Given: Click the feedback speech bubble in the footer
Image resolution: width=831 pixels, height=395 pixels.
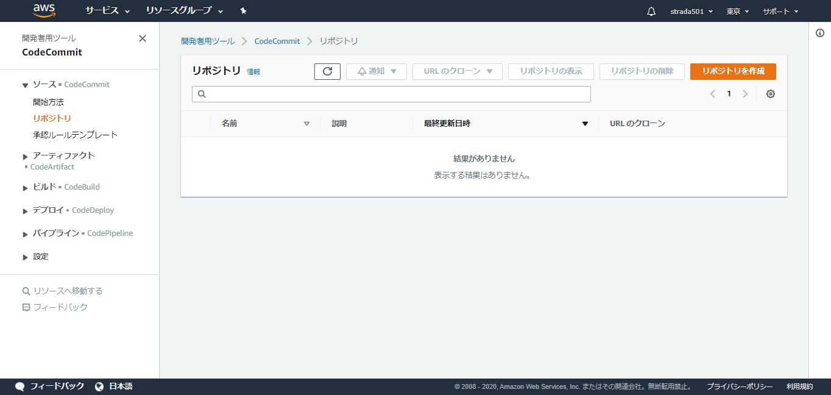Looking at the screenshot, I should 20,386.
